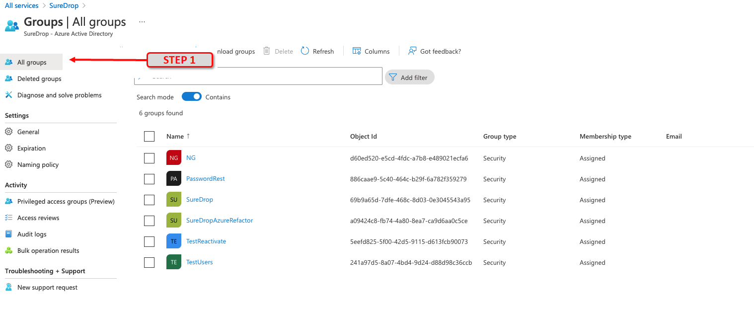Click the SureDrop SU avatar

174,200
